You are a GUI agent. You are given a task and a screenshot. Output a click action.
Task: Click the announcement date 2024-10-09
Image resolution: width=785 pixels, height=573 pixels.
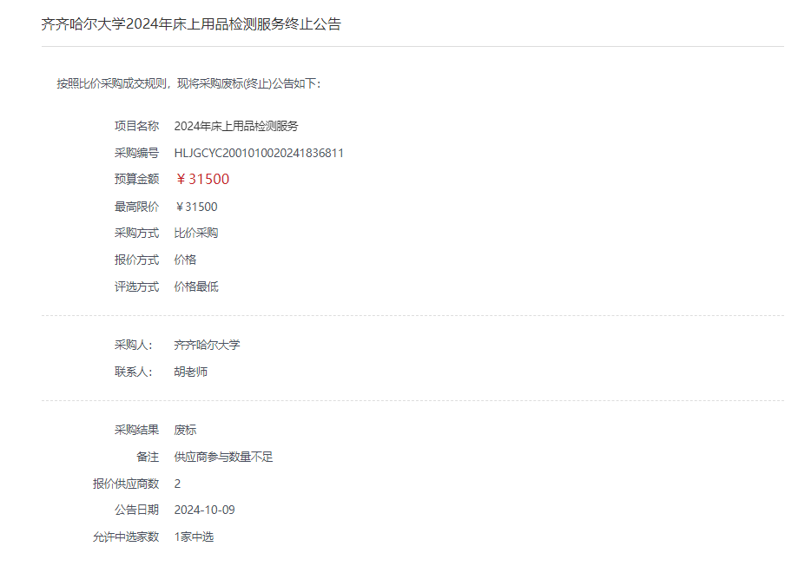(x=204, y=510)
